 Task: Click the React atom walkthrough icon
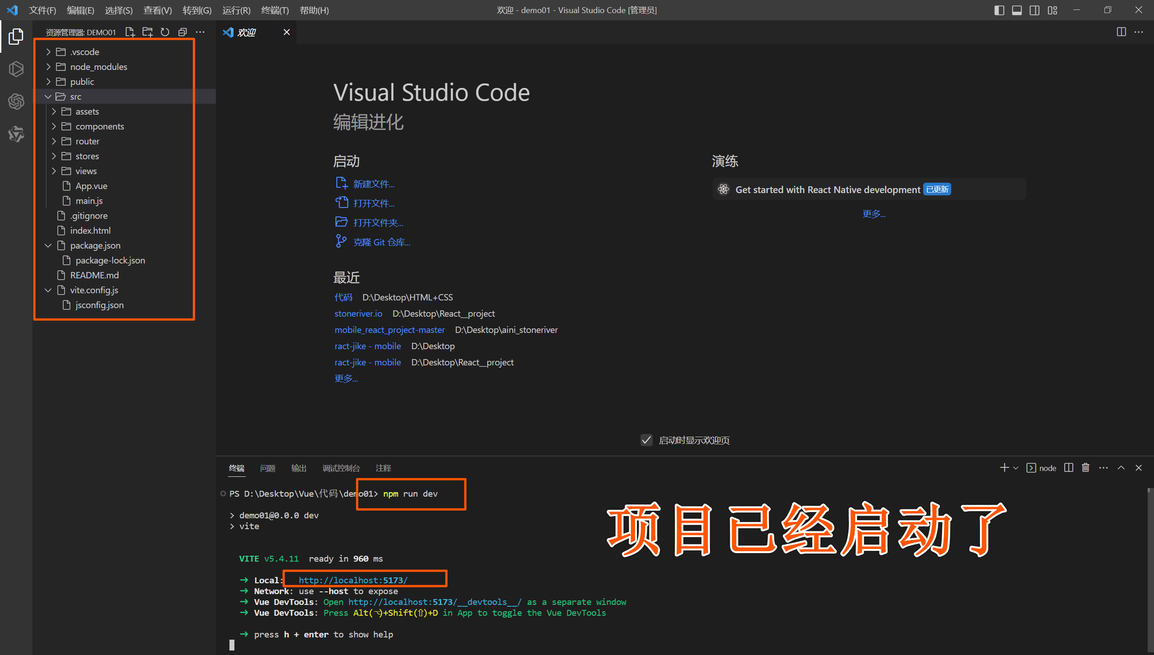[x=724, y=189]
